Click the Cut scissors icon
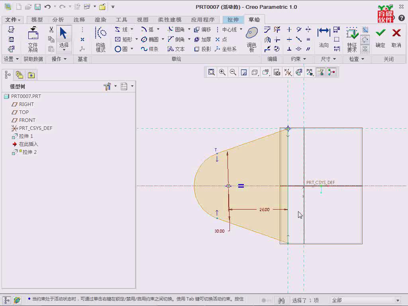Image resolution: width=408 pixels, height=306 pixels. (x=51, y=29)
